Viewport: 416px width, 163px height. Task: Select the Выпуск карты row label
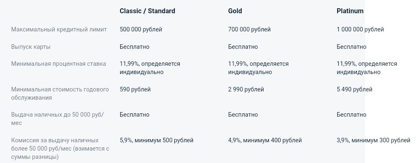pyautogui.click(x=31, y=47)
